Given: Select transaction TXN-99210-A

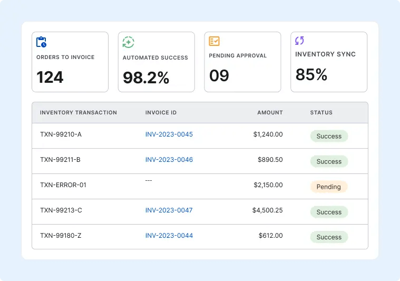Looking at the screenshot, I should pyautogui.click(x=61, y=134).
